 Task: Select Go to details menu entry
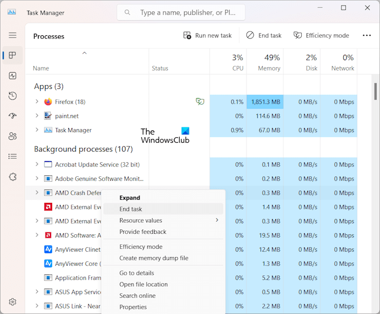[x=138, y=273]
